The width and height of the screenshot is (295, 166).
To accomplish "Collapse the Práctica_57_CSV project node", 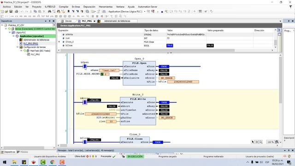I will pyautogui.click(x=2, y=25).
